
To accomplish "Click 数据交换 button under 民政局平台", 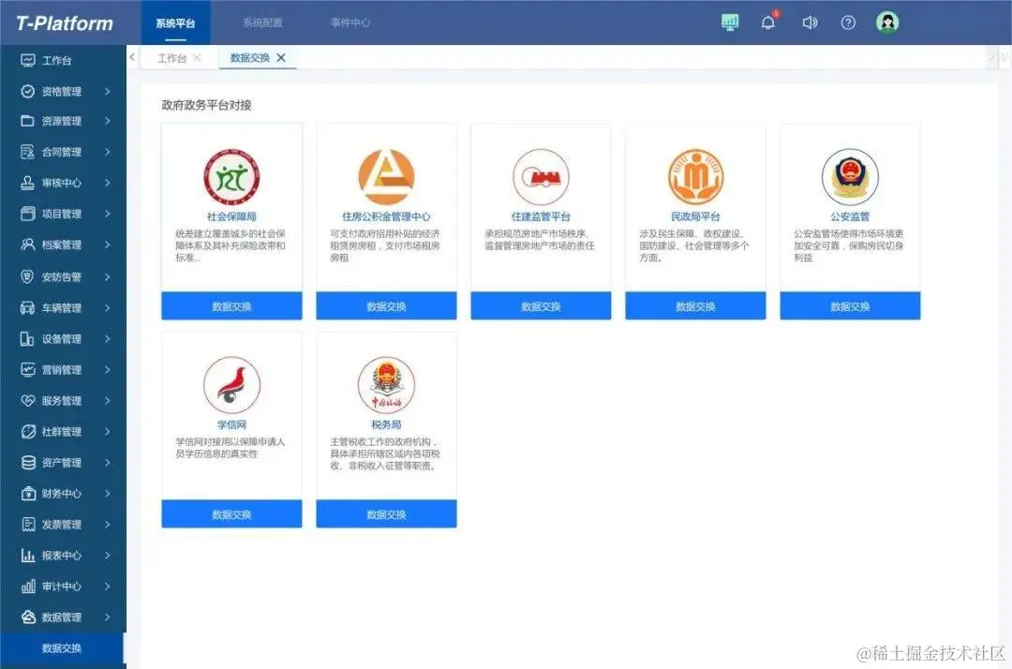I will (x=695, y=305).
